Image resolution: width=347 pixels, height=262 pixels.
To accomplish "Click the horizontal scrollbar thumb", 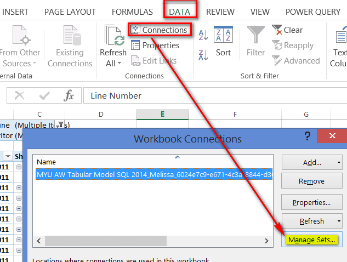I will point(106,241).
